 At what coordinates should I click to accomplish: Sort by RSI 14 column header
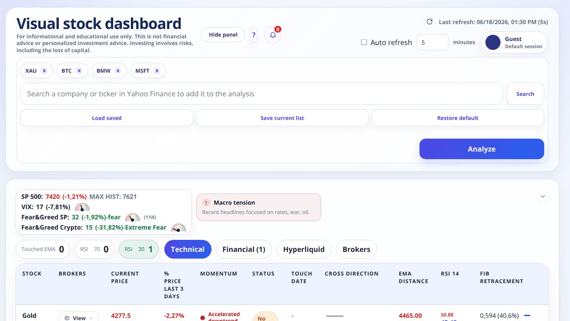450,274
